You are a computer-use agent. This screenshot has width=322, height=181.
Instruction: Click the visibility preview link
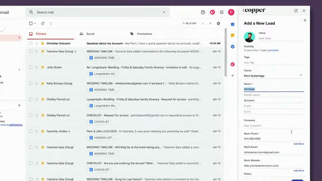(x=273, y=50)
